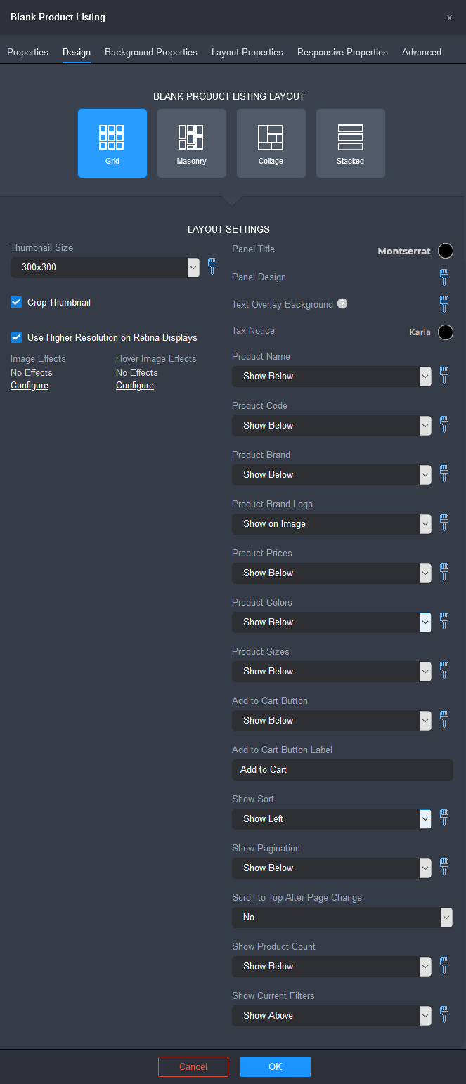The width and height of the screenshot is (466, 1084).
Task: Open the Product Code position dropdown
Action: pyautogui.click(x=332, y=426)
